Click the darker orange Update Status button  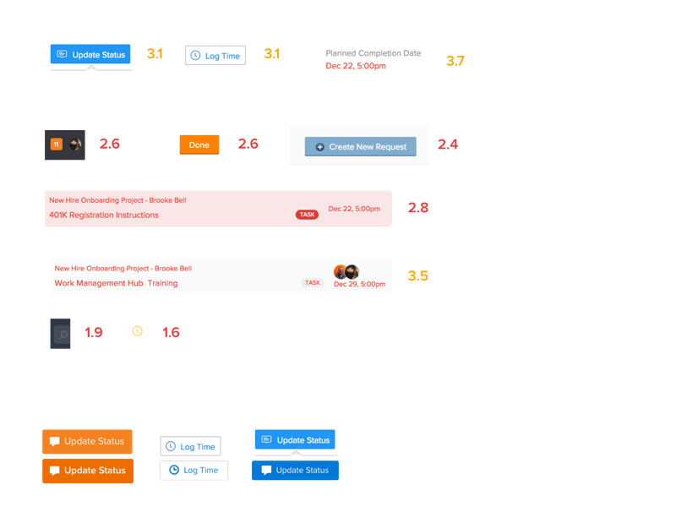tap(88, 471)
